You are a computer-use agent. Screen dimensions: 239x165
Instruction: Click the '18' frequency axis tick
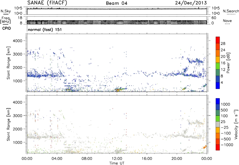[20, 18]
